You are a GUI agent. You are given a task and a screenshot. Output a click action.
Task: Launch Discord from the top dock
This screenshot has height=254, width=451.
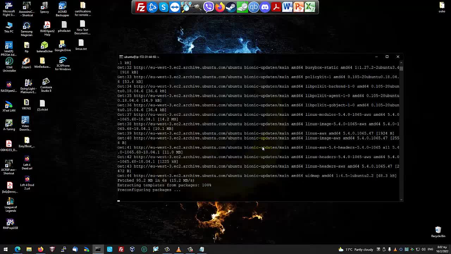tap(265, 7)
